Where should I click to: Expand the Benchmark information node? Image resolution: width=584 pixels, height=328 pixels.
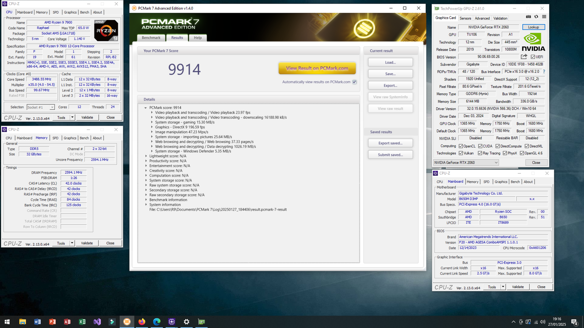pyautogui.click(x=146, y=200)
